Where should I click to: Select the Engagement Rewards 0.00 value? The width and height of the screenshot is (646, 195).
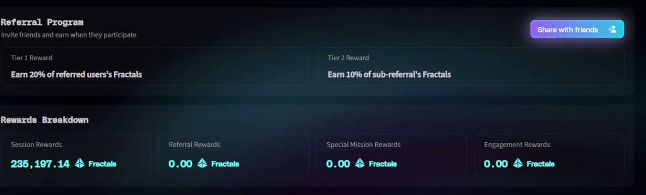496,163
